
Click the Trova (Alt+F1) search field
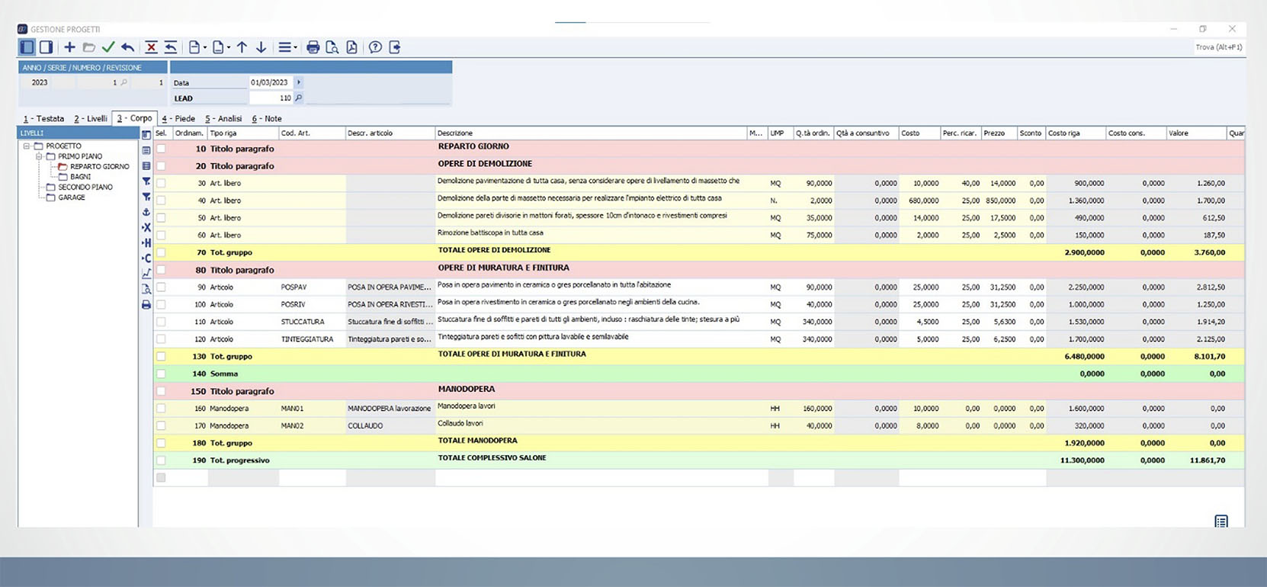point(1219,47)
